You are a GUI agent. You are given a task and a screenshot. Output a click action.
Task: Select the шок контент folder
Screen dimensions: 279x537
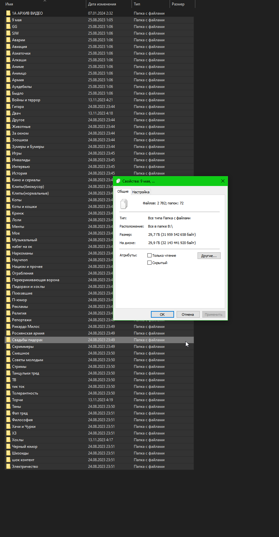[23, 460]
